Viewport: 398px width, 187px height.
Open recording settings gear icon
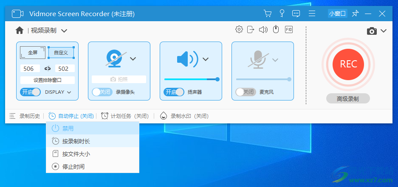tap(239, 29)
